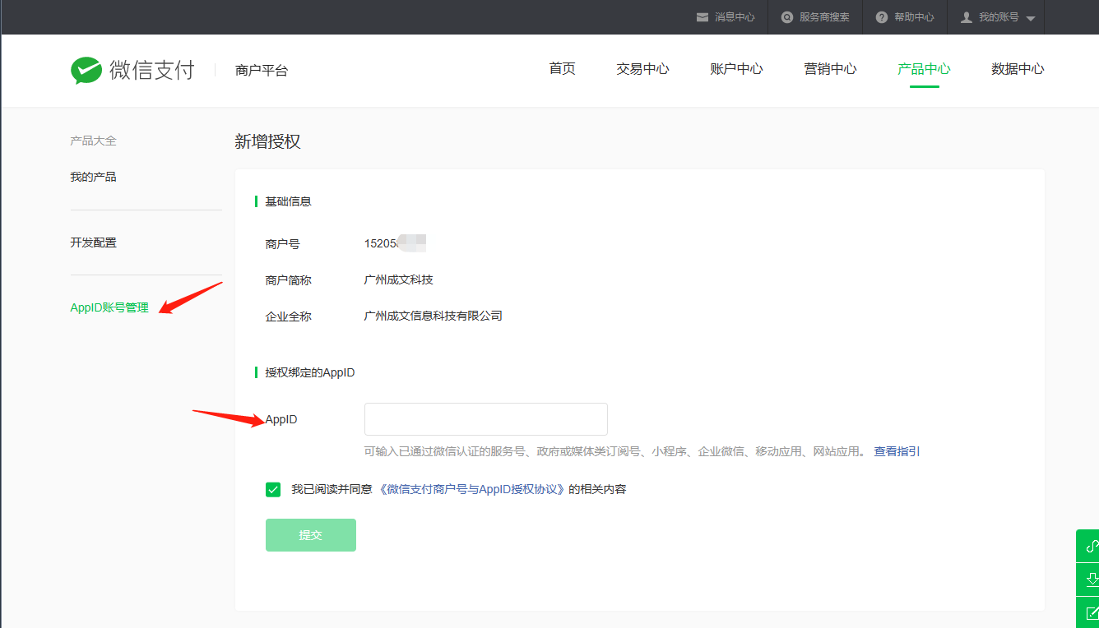Open 服务商搜索 in the top bar
The width and height of the screenshot is (1099, 628).
(824, 16)
